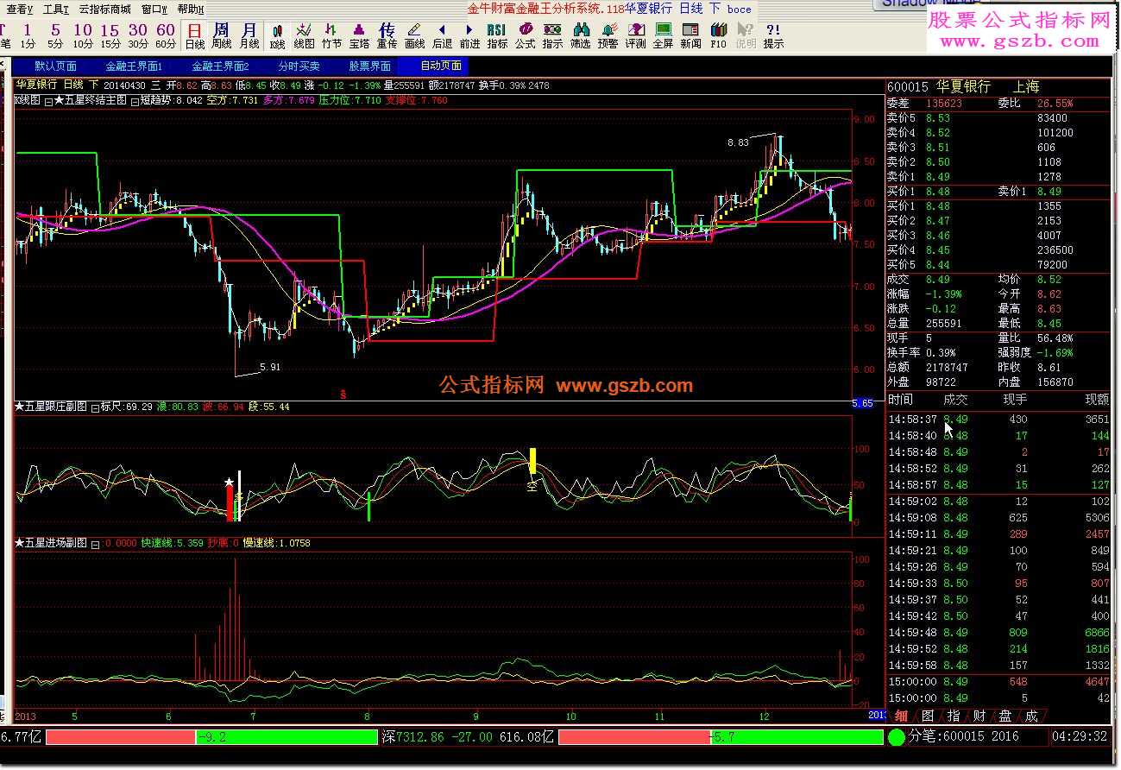Select the 指 tab in bottom-right panel
Viewport: 1121px width, 770px height.
[954, 716]
